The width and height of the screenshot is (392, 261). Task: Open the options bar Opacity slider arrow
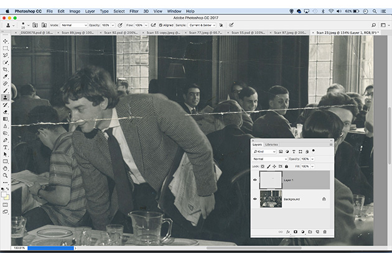click(113, 25)
